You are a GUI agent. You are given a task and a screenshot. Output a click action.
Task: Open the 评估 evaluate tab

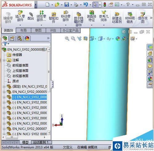click(53, 30)
